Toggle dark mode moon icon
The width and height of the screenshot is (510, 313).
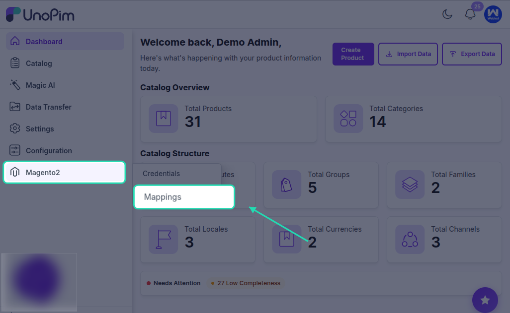(x=447, y=14)
